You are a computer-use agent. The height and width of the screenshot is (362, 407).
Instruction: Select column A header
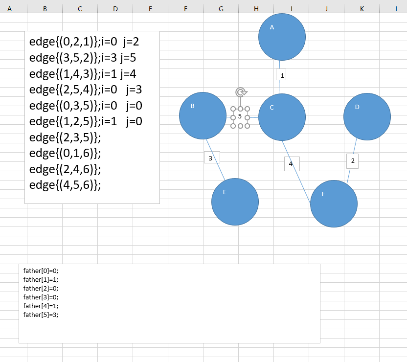[x=10, y=9]
